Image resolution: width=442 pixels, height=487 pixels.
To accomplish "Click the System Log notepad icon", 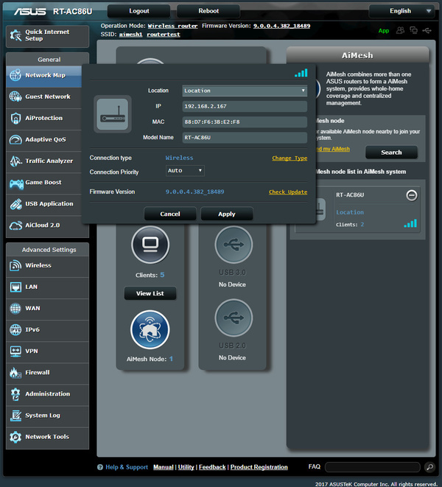I will pyautogui.click(x=15, y=416).
